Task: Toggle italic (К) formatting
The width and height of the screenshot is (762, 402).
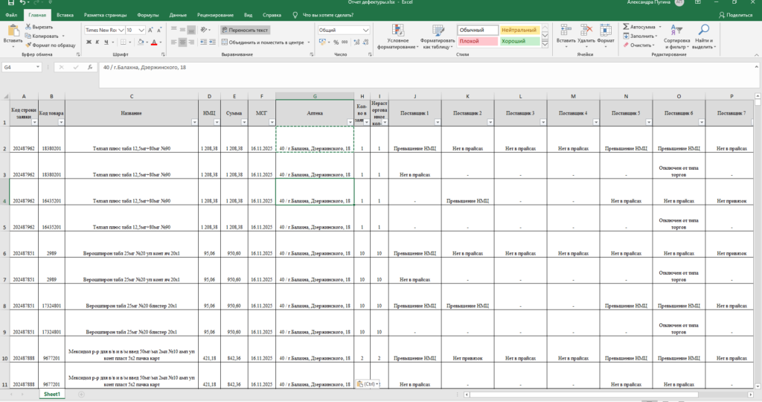Action: point(97,42)
